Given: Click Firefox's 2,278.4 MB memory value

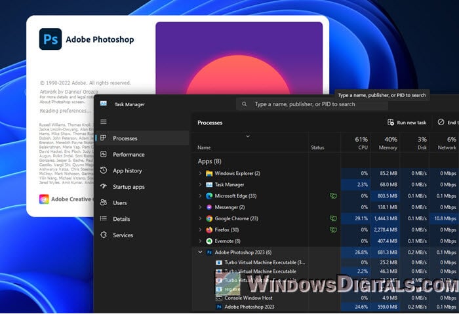Looking at the screenshot, I should point(386,229).
